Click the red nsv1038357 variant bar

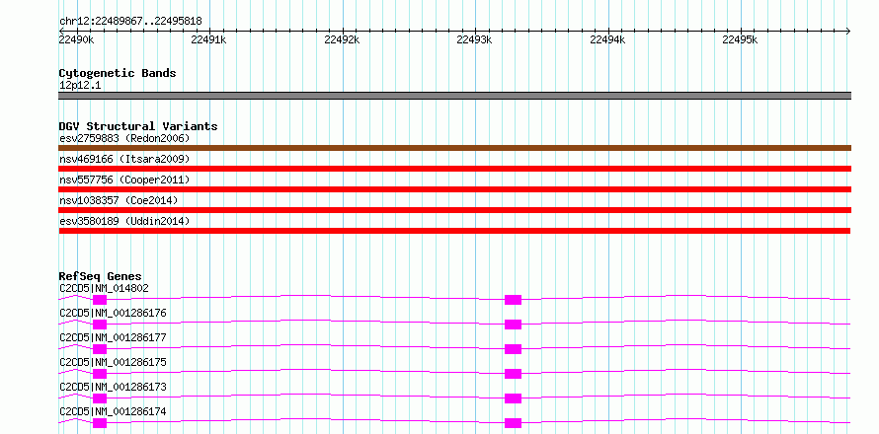coord(454,210)
